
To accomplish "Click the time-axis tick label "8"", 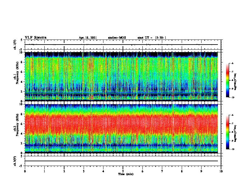I will [182, 171].
